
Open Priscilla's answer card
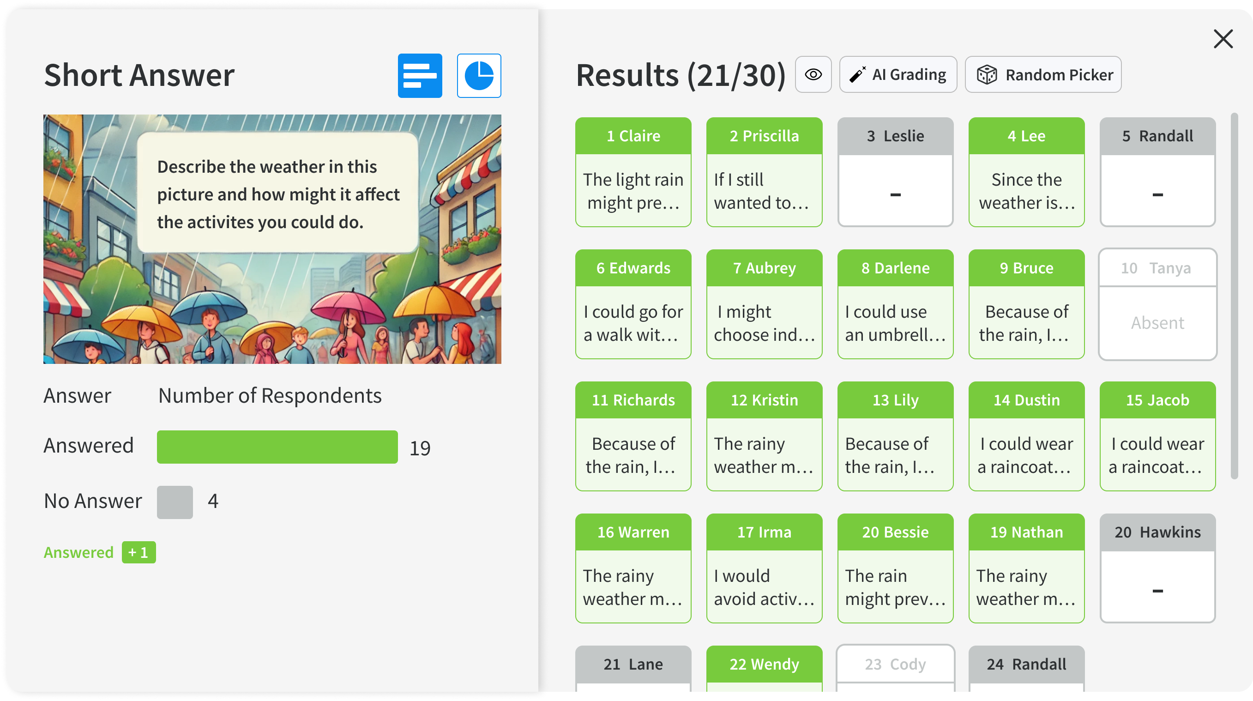pos(764,190)
